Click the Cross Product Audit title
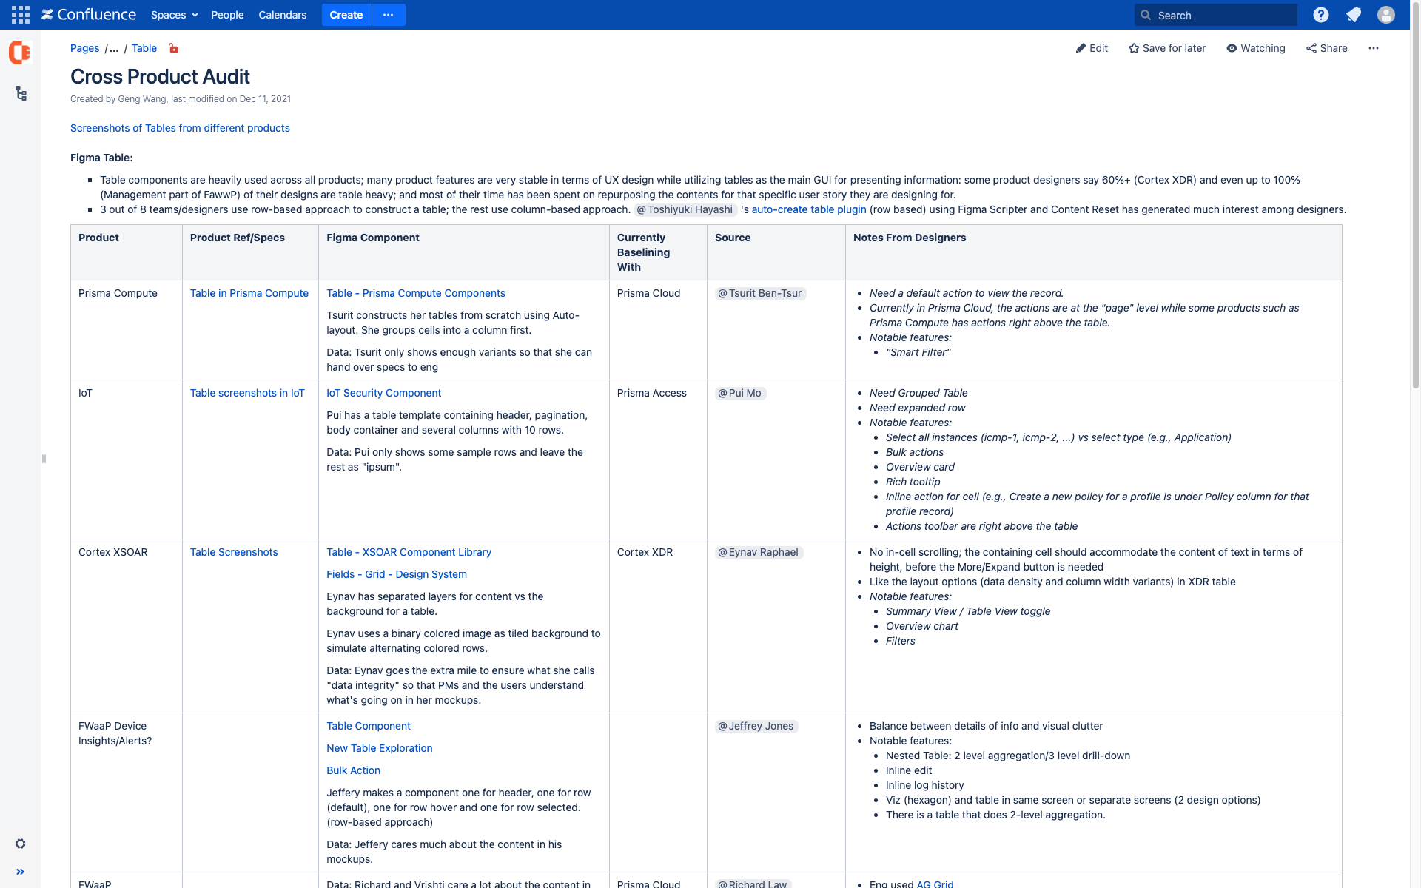1421x888 pixels. [x=160, y=76]
